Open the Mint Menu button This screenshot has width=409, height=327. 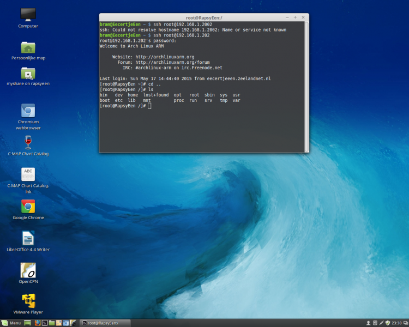[11, 323]
